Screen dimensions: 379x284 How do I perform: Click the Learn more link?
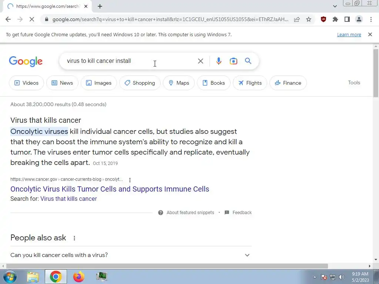click(349, 34)
